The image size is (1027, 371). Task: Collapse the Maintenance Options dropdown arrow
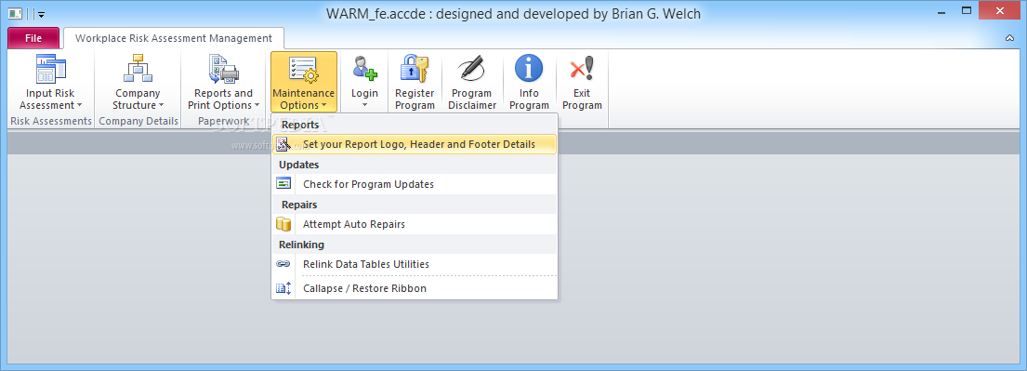coord(324,105)
